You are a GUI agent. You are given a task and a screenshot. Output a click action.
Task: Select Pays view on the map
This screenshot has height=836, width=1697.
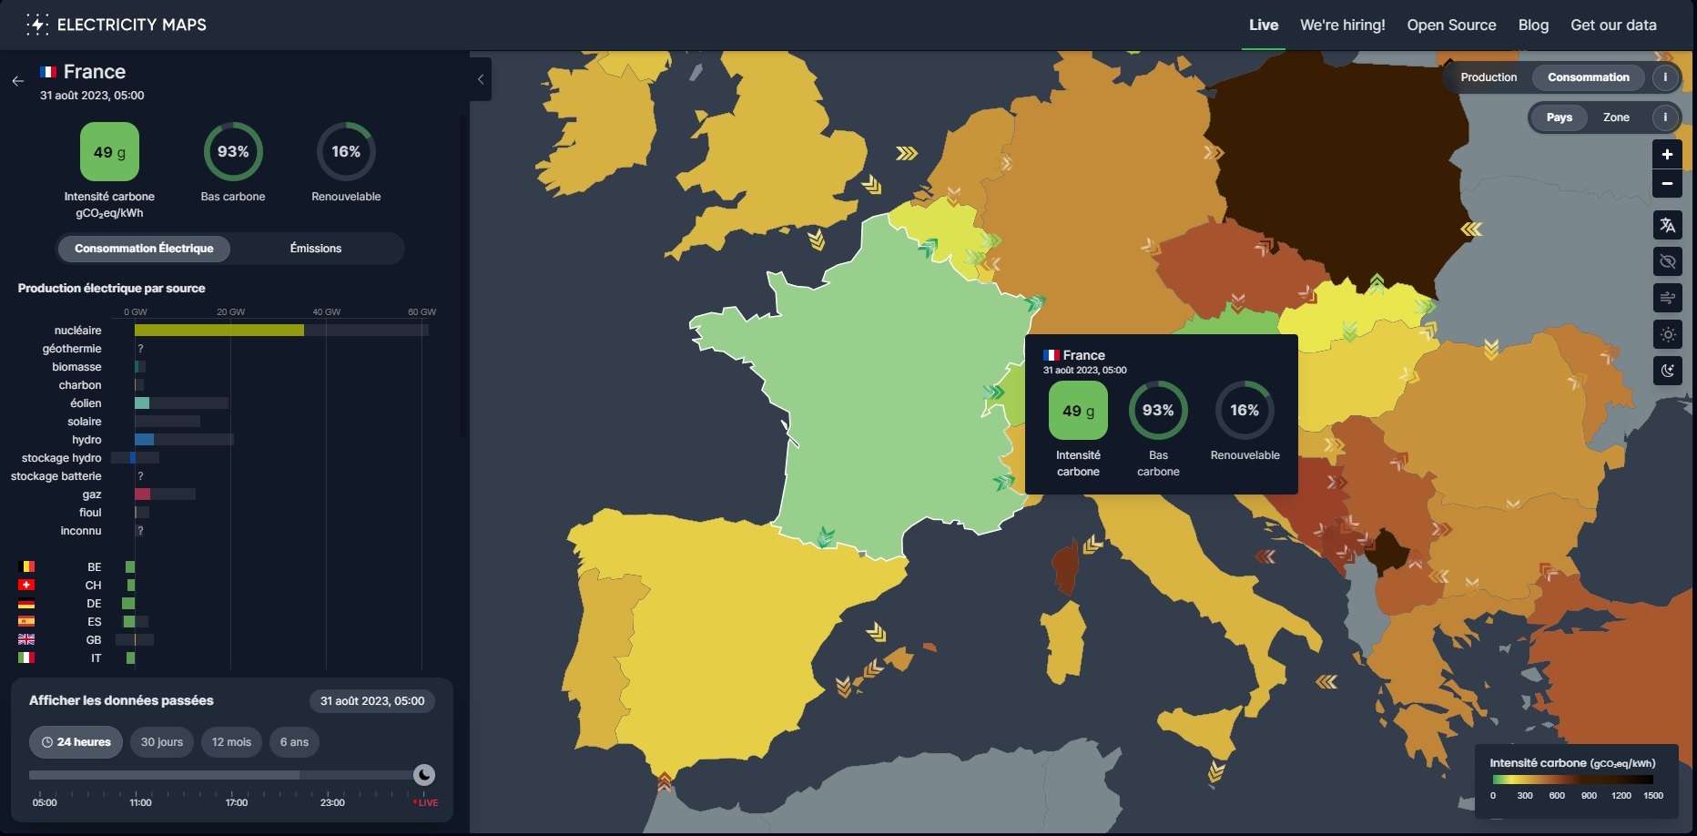1560,117
